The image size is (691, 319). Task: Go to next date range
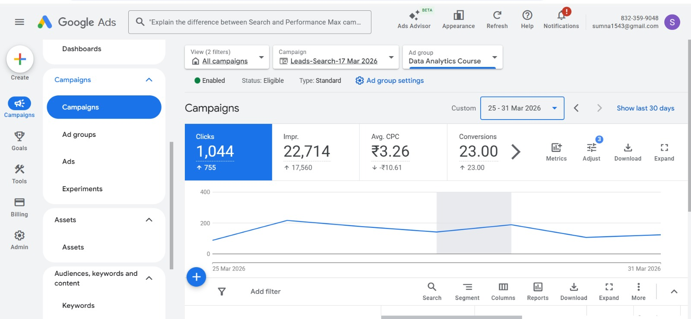[599, 108]
